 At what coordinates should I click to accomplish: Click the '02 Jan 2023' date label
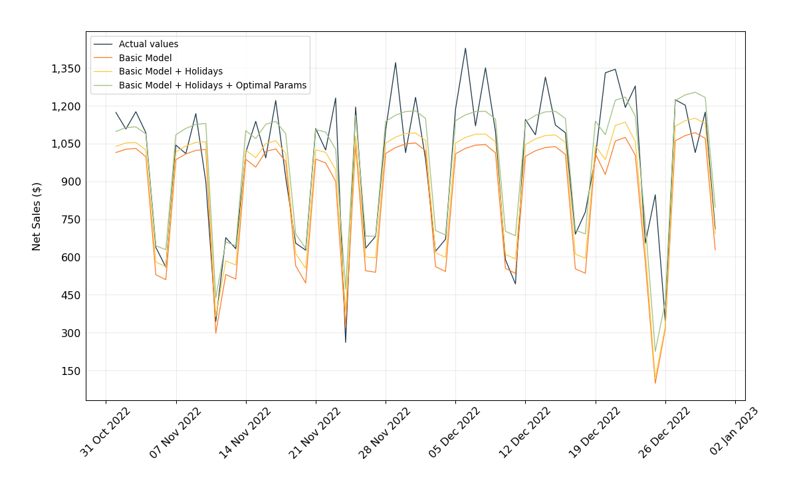734,432
